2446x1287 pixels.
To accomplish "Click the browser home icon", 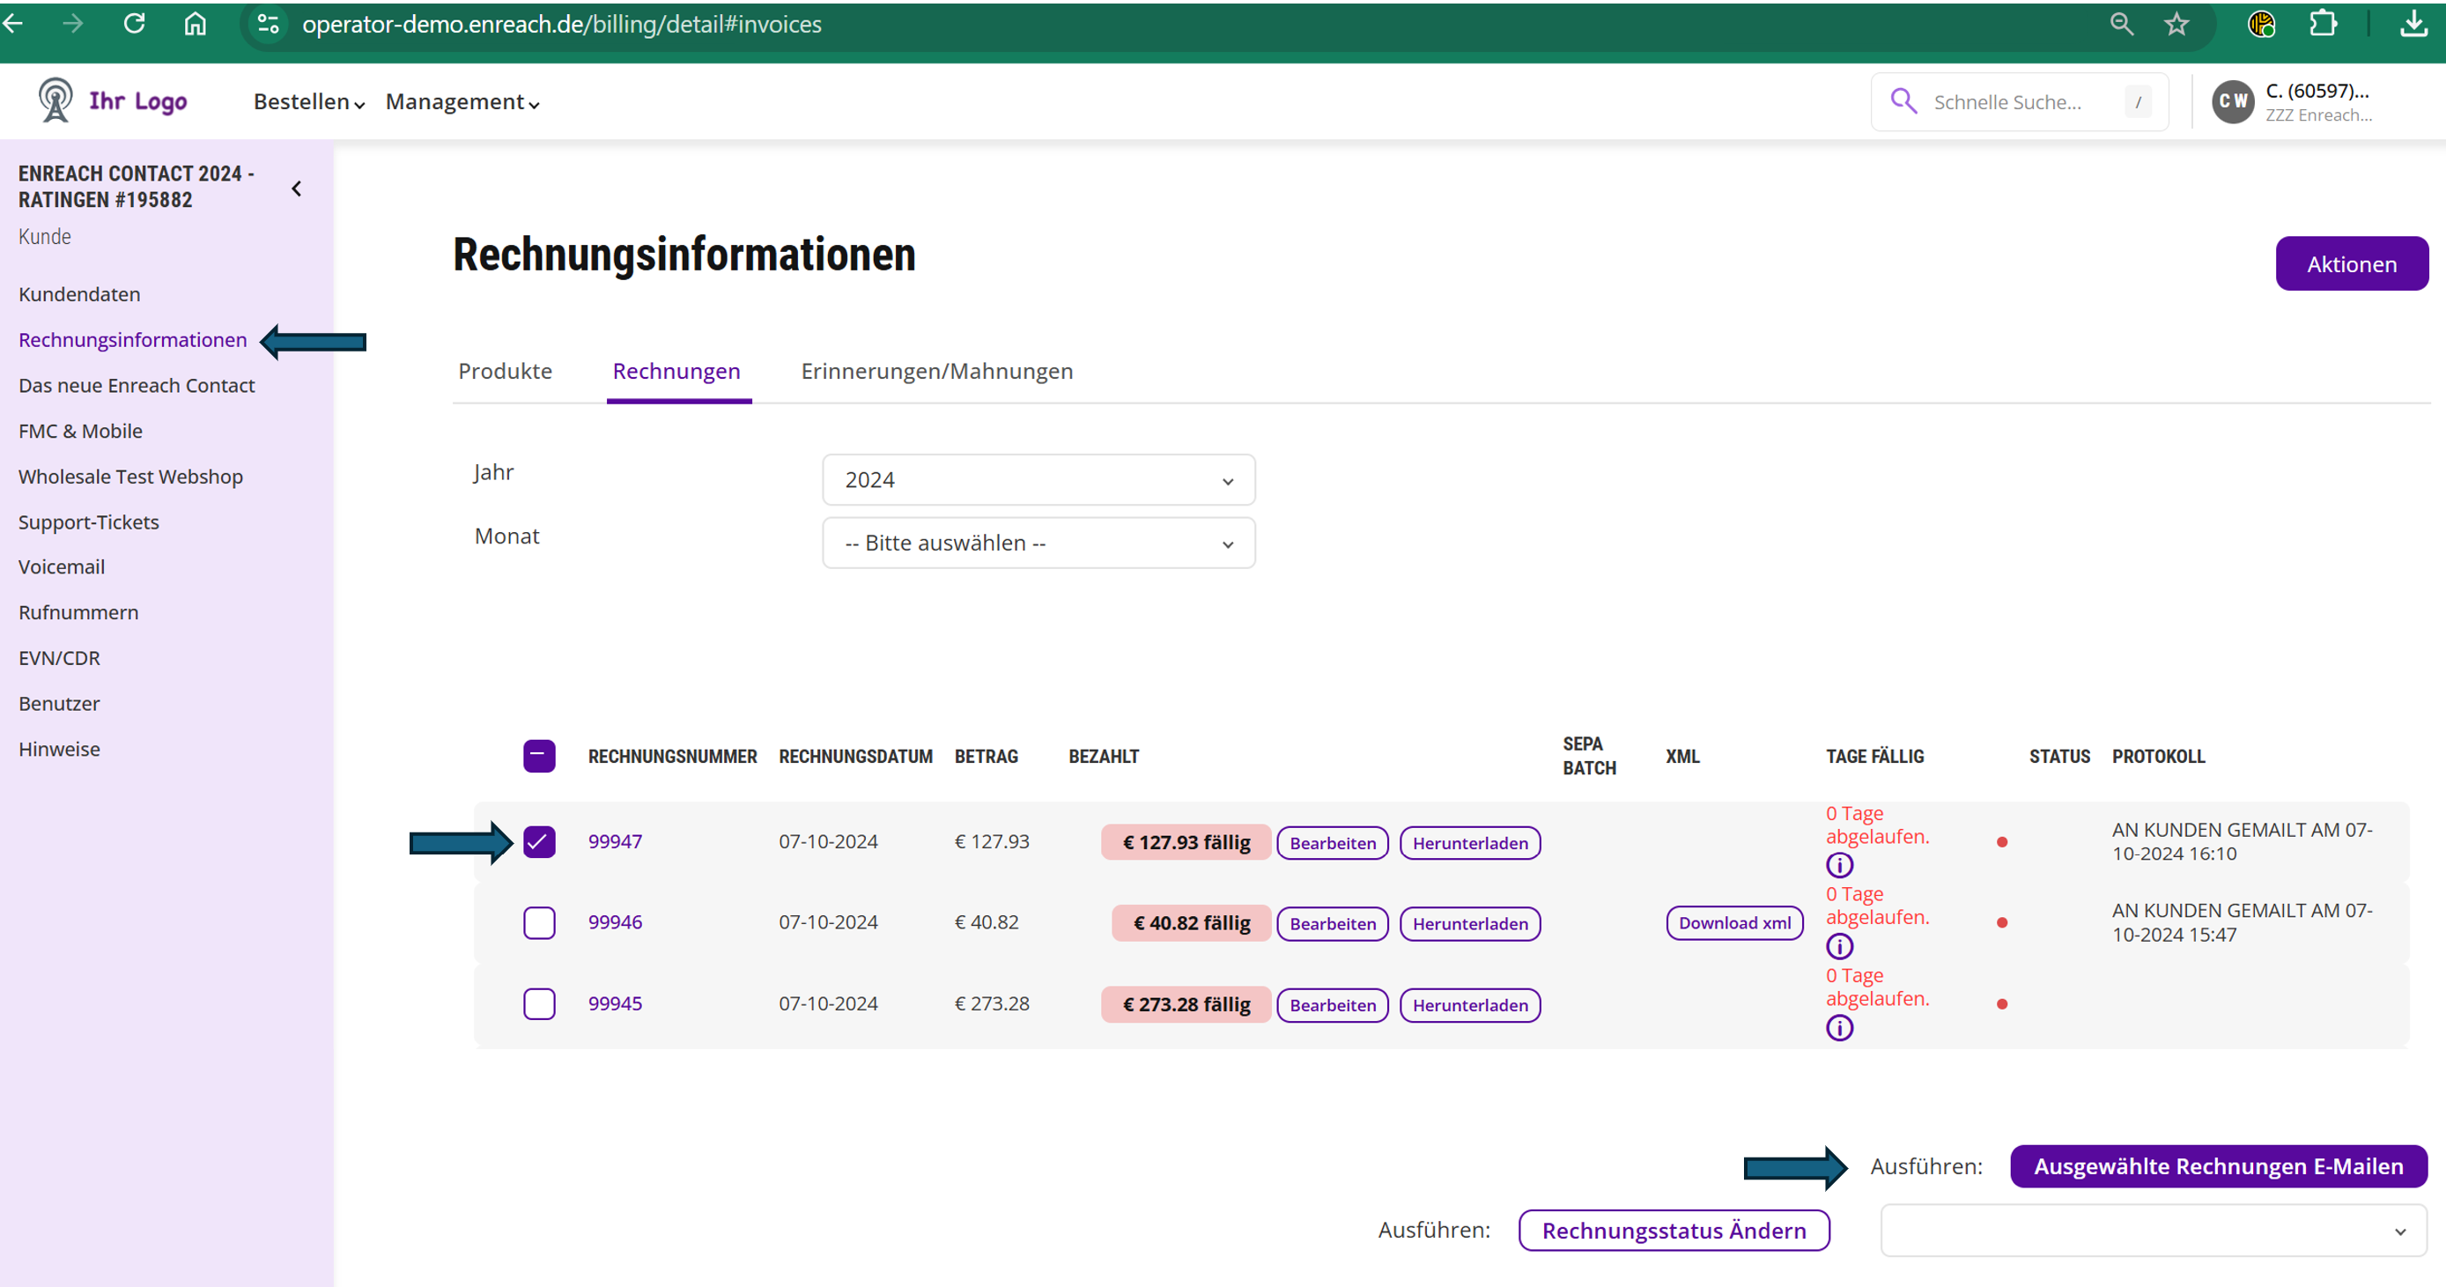I will click(x=195, y=24).
